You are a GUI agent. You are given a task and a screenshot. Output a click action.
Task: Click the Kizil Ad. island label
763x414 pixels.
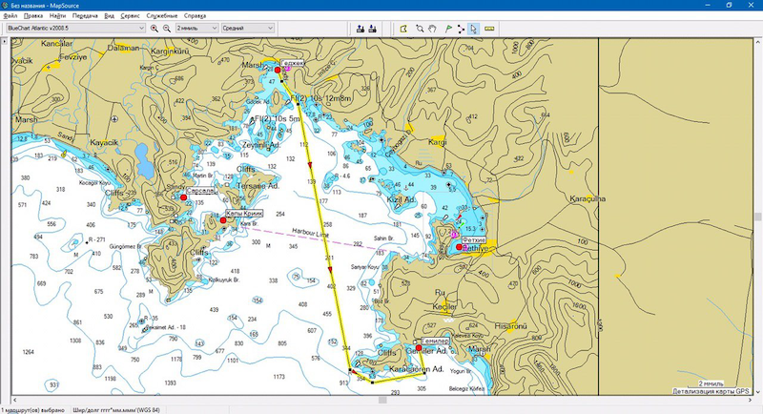[402, 200]
